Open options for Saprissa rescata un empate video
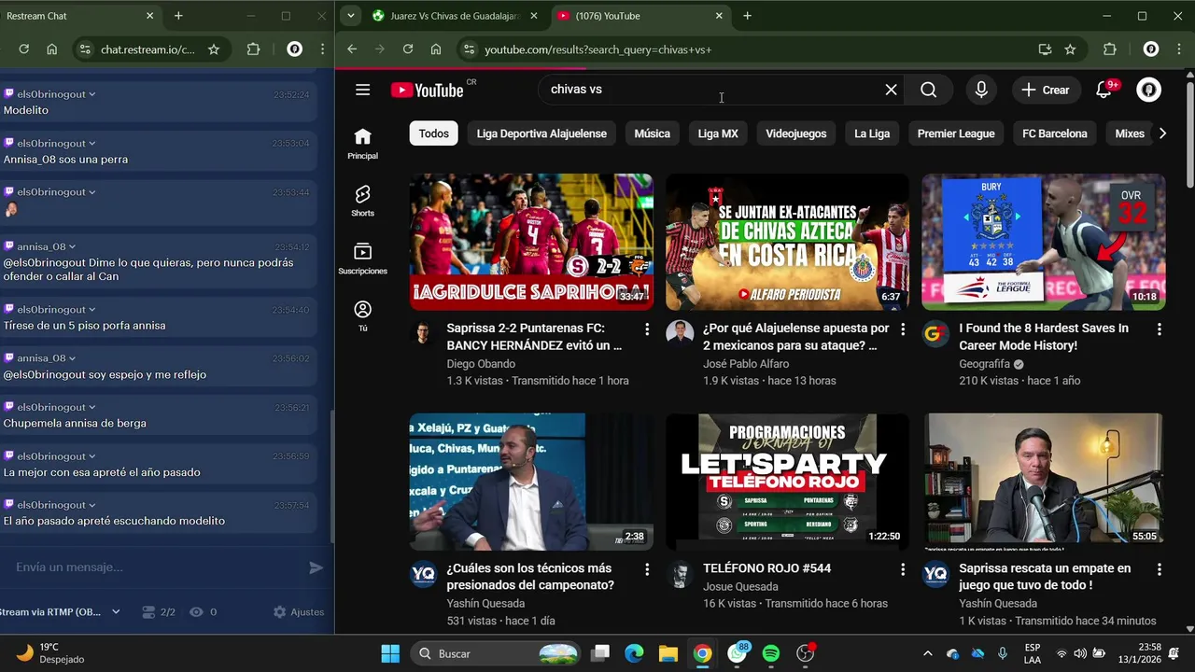This screenshot has width=1195, height=672. click(x=1159, y=569)
